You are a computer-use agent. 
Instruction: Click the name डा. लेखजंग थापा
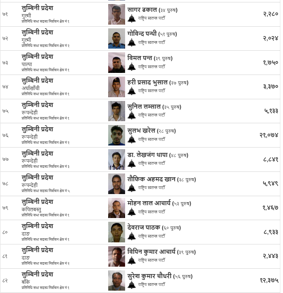[147, 155]
